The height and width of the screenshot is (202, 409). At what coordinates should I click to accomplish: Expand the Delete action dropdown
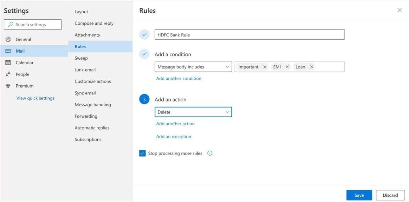(193, 112)
